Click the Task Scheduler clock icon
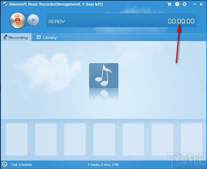Viewport: 207px width, 169px height. (5, 164)
